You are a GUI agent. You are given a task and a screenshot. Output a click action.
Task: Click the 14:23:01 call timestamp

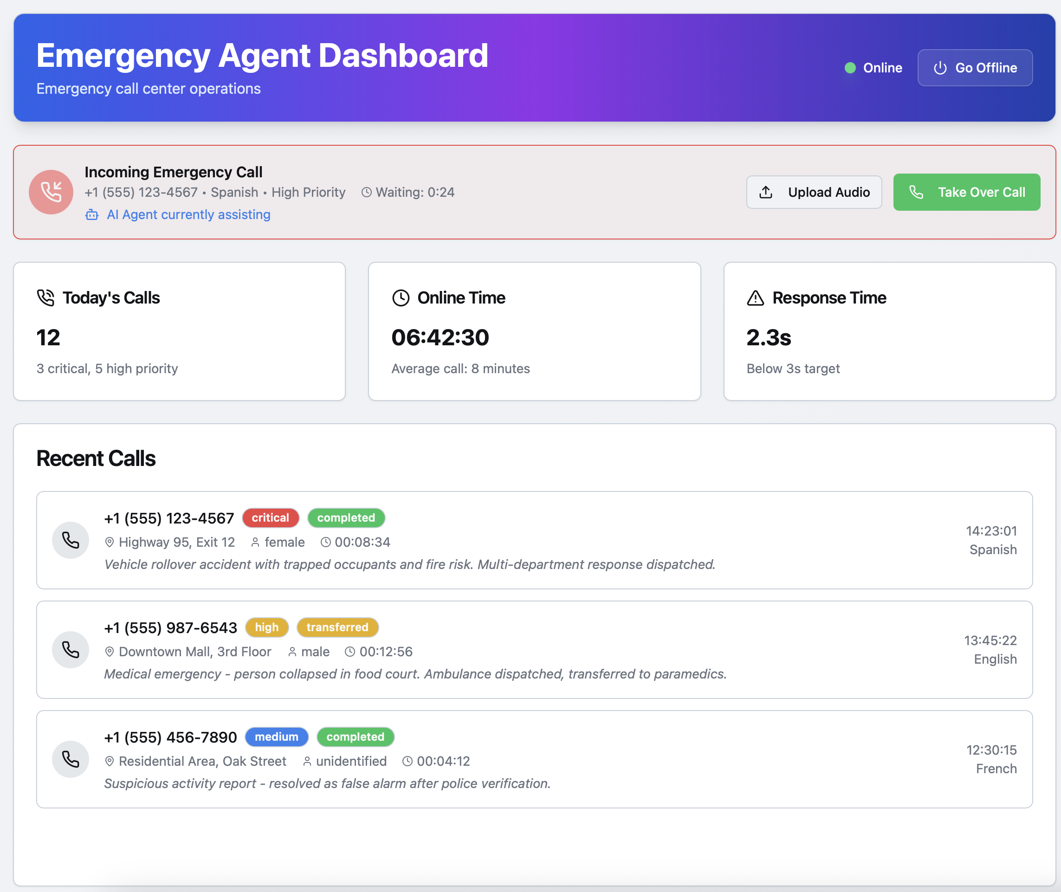(991, 531)
